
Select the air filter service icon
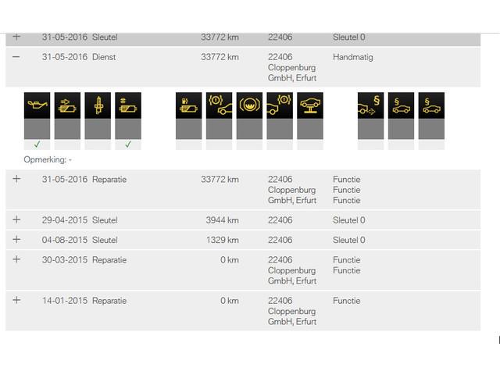[x=67, y=105]
